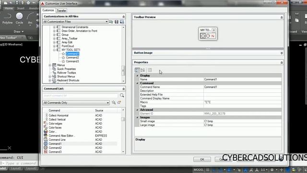This screenshot has width=307, height=173.
Task: Click Command1 icon in command list
Action: click(46, 144)
